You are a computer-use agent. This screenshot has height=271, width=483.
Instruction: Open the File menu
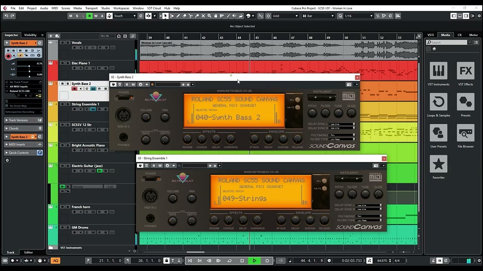pyautogui.click(x=13, y=8)
